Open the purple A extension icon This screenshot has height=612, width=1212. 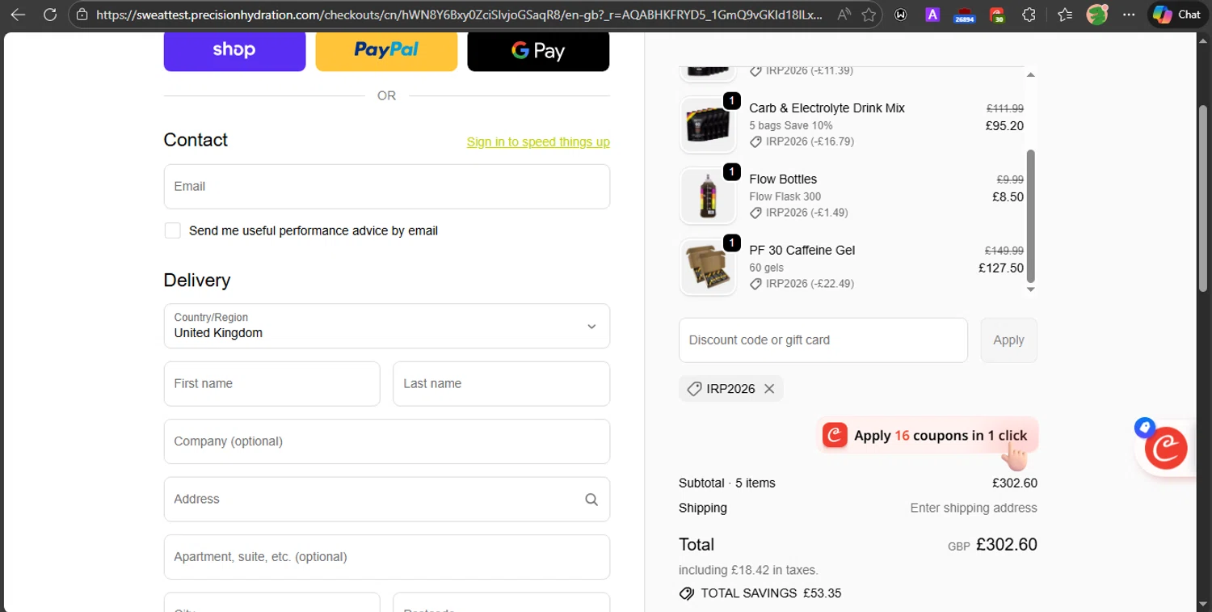(932, 15)
